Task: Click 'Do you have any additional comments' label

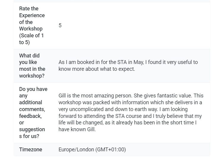Action: [33, 113]
